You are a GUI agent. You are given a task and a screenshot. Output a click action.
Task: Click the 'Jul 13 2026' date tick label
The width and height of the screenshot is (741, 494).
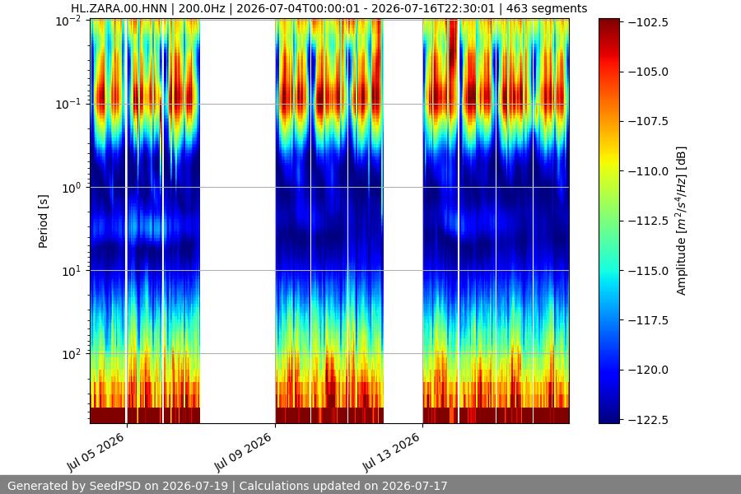pos(391,452)
